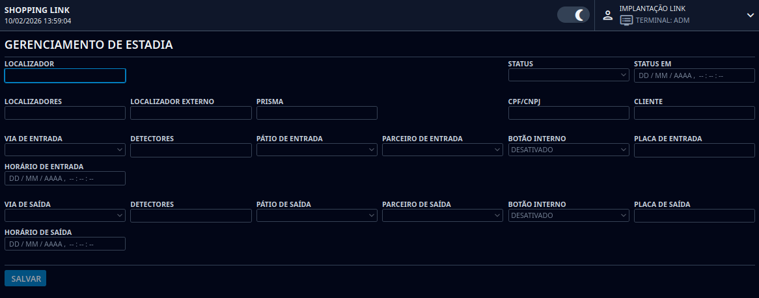Select the Parceiro de Entrada combo box
Viewport: 759px width, 298px height.
pyautogui.click(x=443, y=150)
